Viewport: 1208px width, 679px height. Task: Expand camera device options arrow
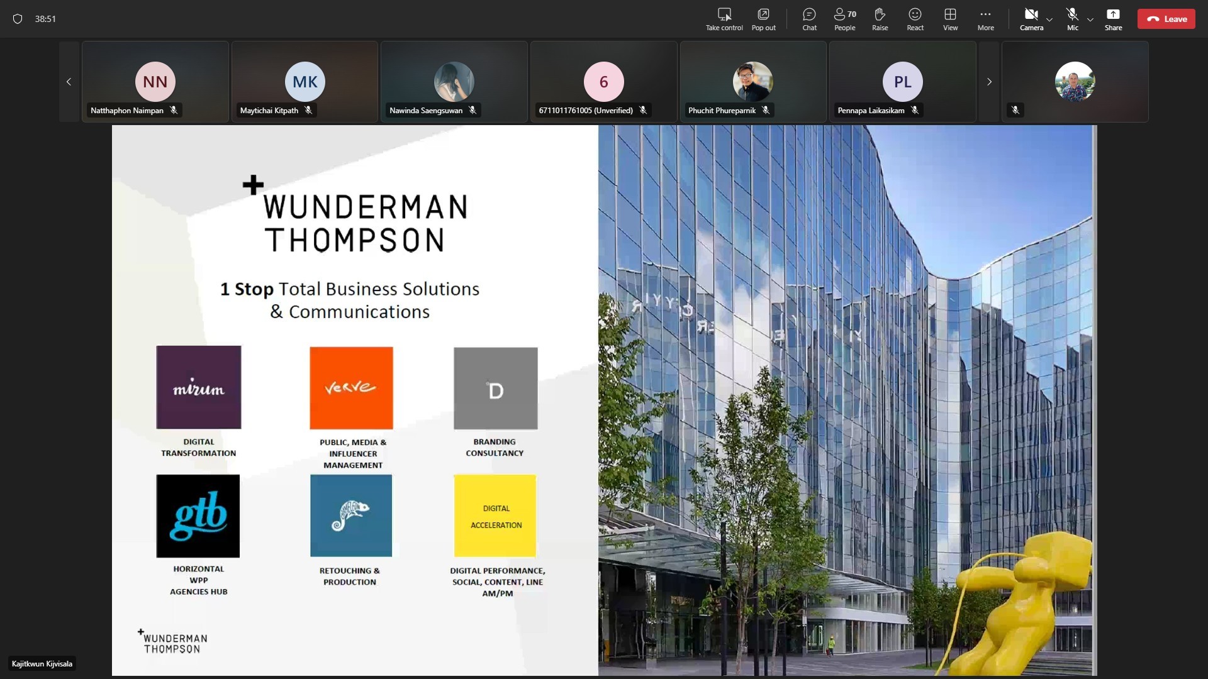tap(1049, 19)
